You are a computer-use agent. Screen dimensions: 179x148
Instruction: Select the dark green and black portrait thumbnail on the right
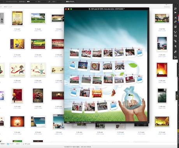pos(162,95)
